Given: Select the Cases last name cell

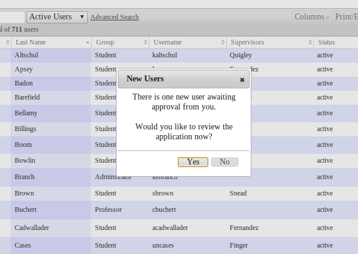Looking at the screenshot, I should 51,245.
